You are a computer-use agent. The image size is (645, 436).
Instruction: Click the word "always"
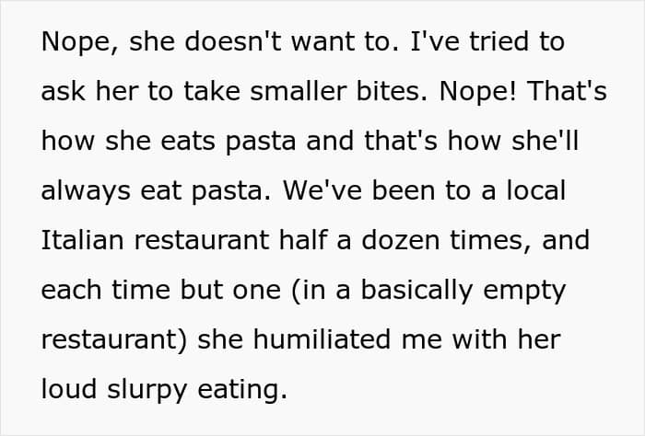[86, 192]
